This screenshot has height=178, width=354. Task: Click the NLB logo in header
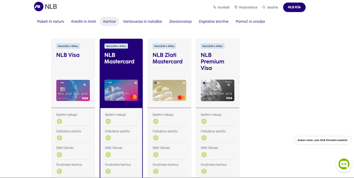(x=46, y=7)
